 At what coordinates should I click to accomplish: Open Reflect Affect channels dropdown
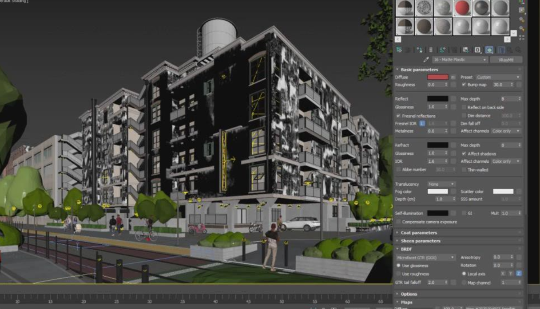506,131
